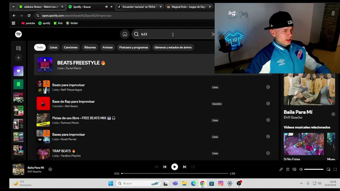Seek within the song progress bar
The image size is (340, 191).
pos(175,173)
